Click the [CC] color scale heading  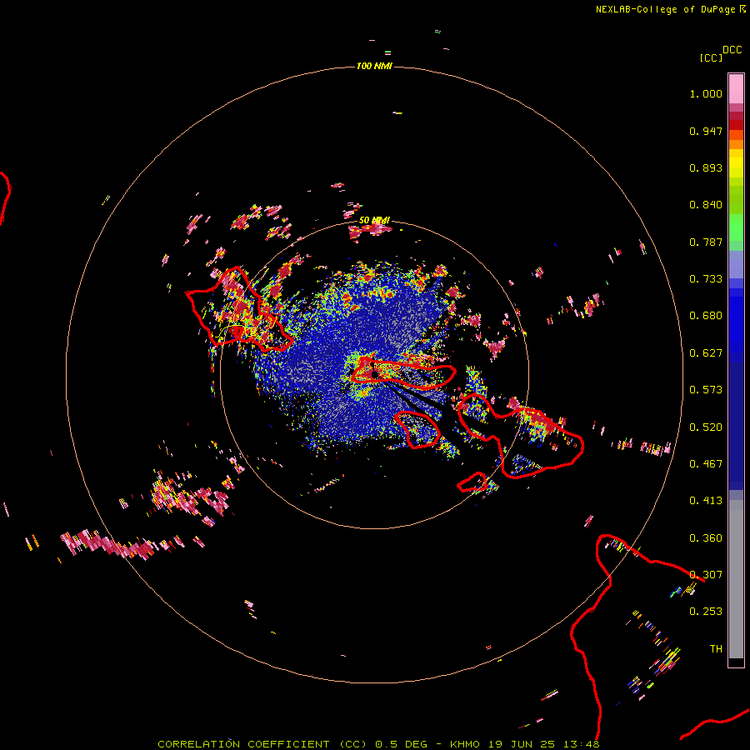[711, 57]
